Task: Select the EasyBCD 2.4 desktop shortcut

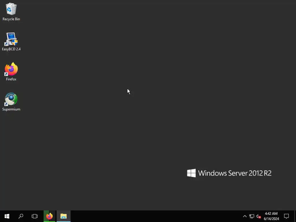Action: (11, 42)
